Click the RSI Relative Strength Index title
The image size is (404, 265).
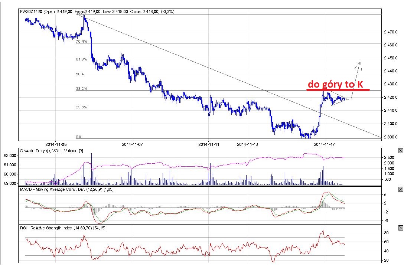click(62, 228)
